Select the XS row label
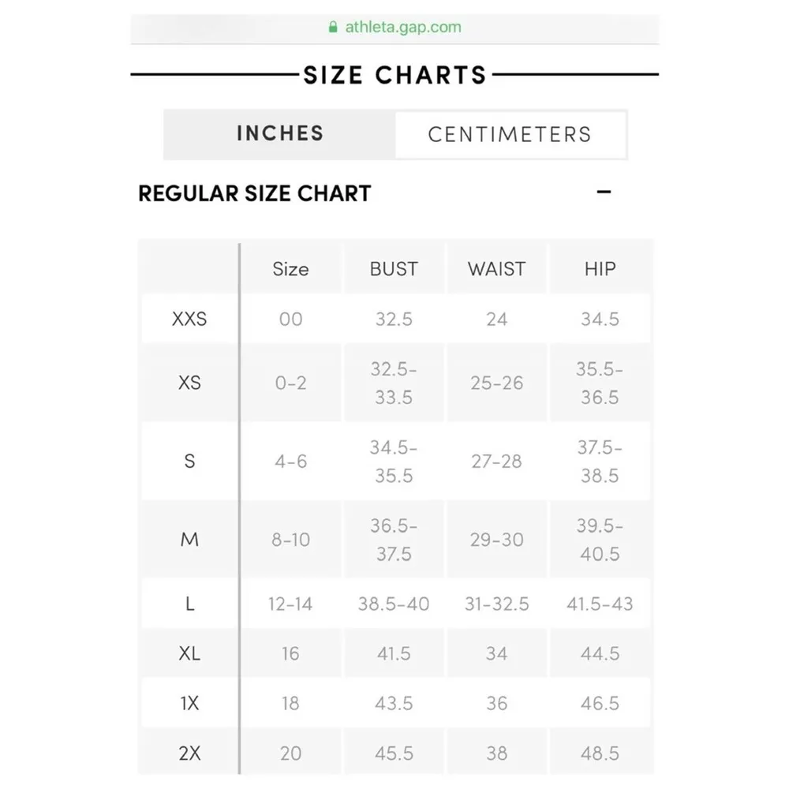This screenshot has width=789, height=789. (x=189, y=383)
